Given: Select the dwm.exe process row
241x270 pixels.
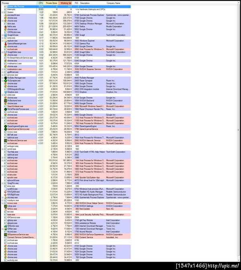Looking at the screenshot, I should click(x=66, y=24).
